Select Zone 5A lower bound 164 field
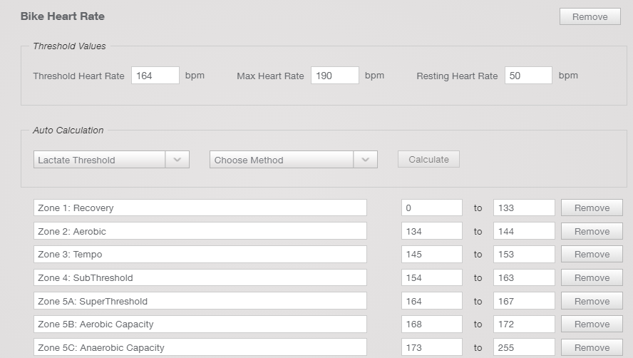 coord(431,301)
